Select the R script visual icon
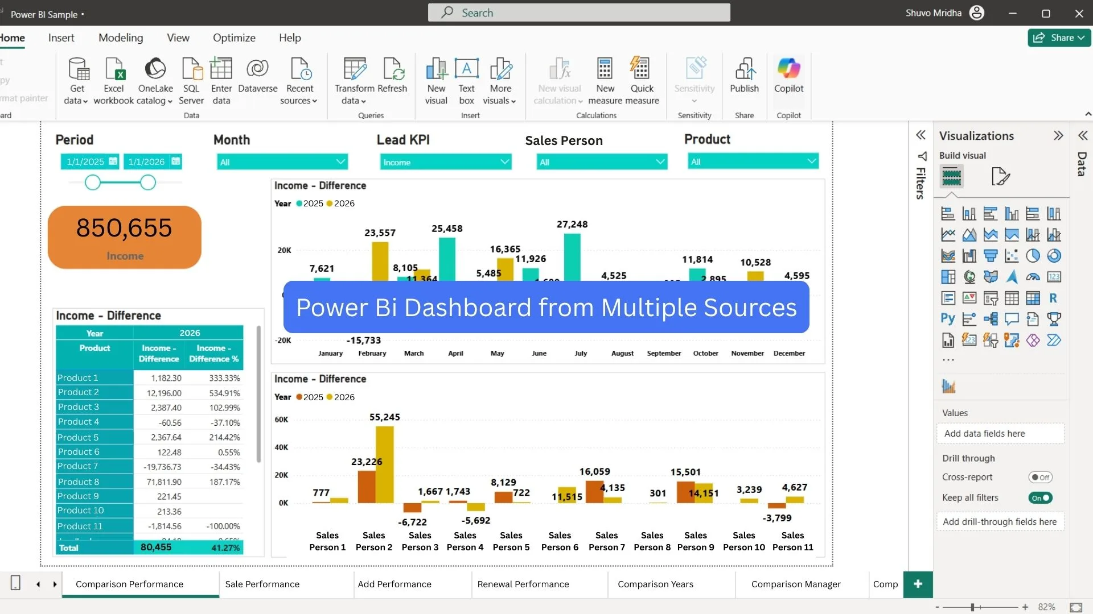1093x614 pixels. click(x=1053, y=298)
